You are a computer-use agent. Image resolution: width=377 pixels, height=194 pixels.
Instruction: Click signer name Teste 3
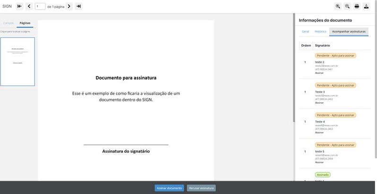[x=320, y=92]
